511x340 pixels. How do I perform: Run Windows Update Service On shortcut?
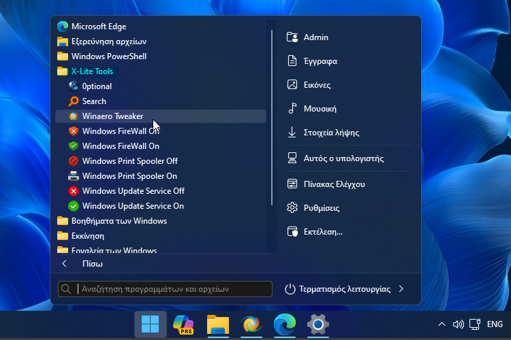161,206
